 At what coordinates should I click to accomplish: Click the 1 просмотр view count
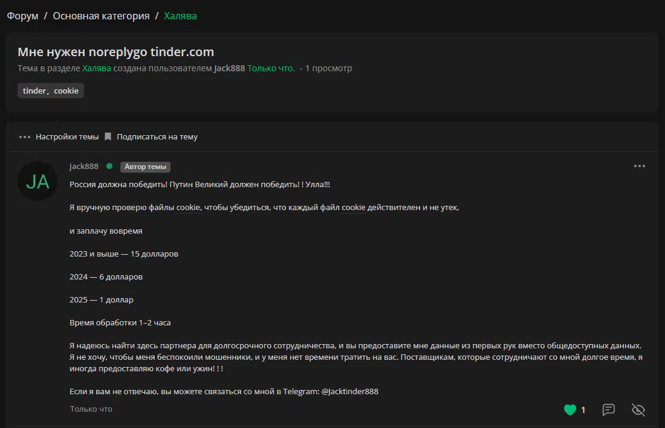pyautogui.click(x=329, y=68)
